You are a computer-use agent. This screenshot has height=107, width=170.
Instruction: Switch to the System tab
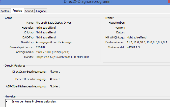(x=5, y=11)
